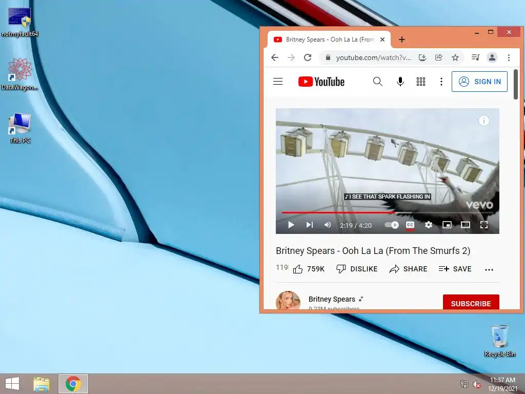Open more actions ellipsis below video
Viewport: 525px width, 394px height.
pos(489,270)
